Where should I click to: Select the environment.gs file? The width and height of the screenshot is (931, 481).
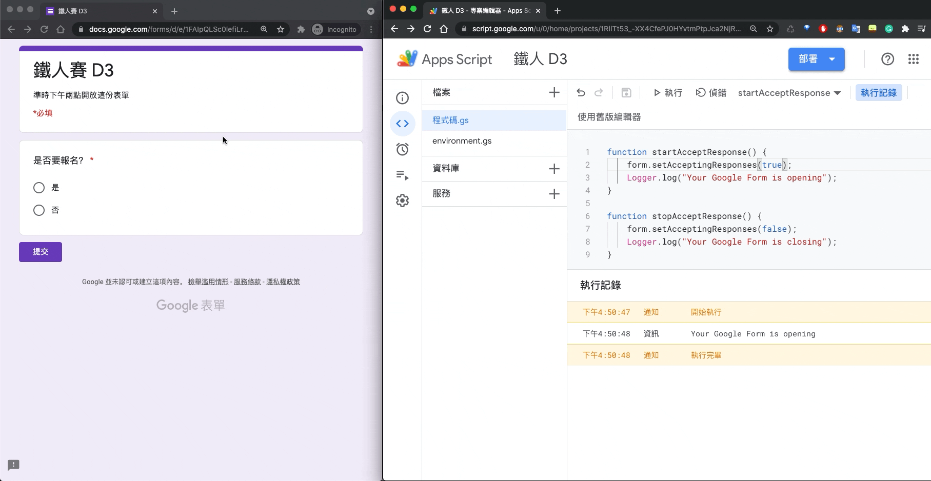[494, 141]
